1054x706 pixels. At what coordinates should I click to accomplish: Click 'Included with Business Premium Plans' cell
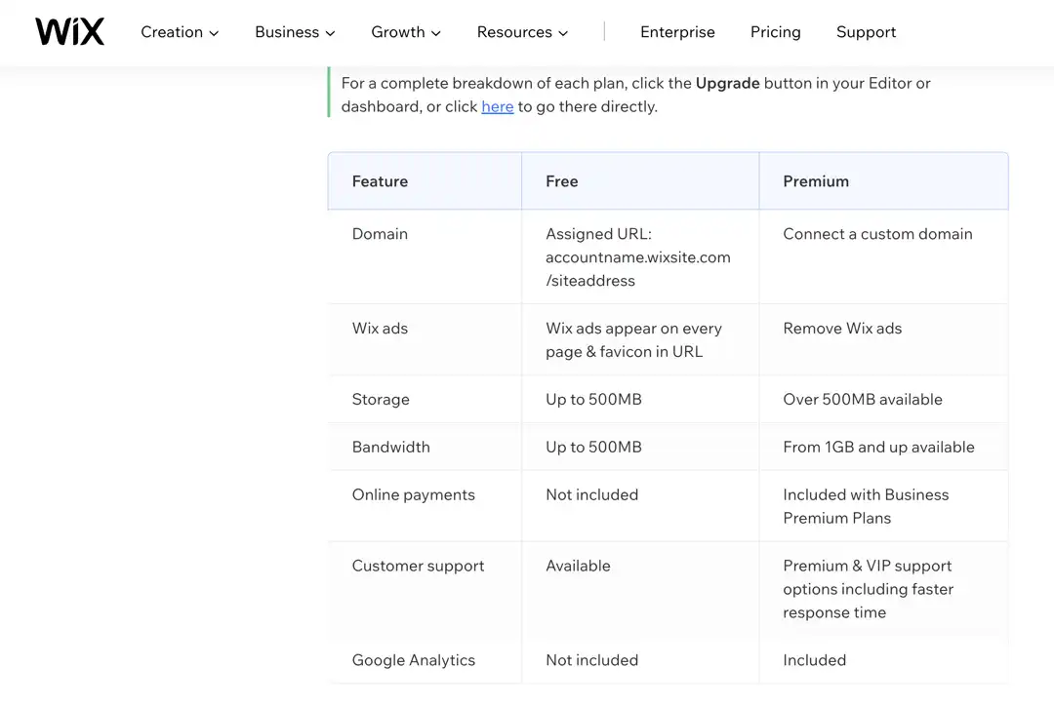pos(884,506)
